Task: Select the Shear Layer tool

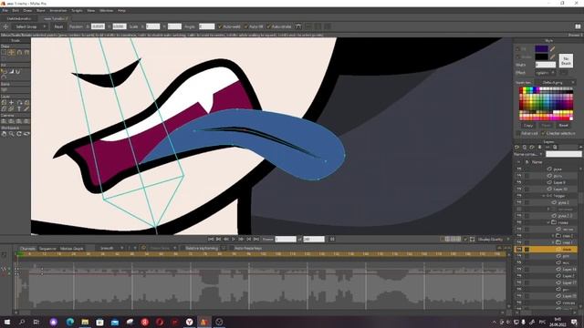Action: coord(4,109)
